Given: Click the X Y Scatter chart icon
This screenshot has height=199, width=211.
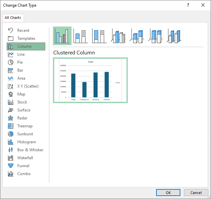Looking at the screenshot, I should (x=11, y=86).
